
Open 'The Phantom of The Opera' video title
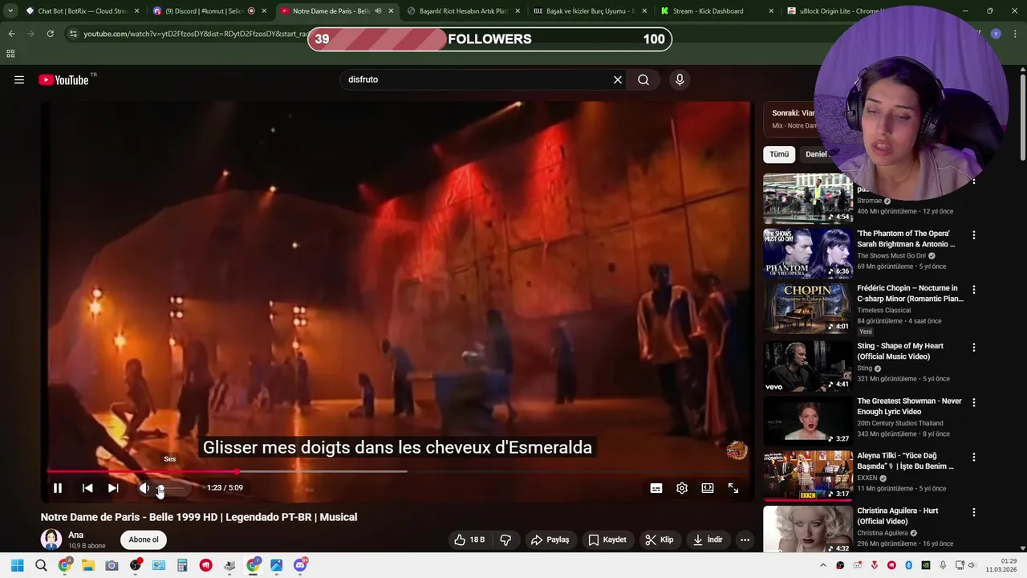(x=906, y=238)
